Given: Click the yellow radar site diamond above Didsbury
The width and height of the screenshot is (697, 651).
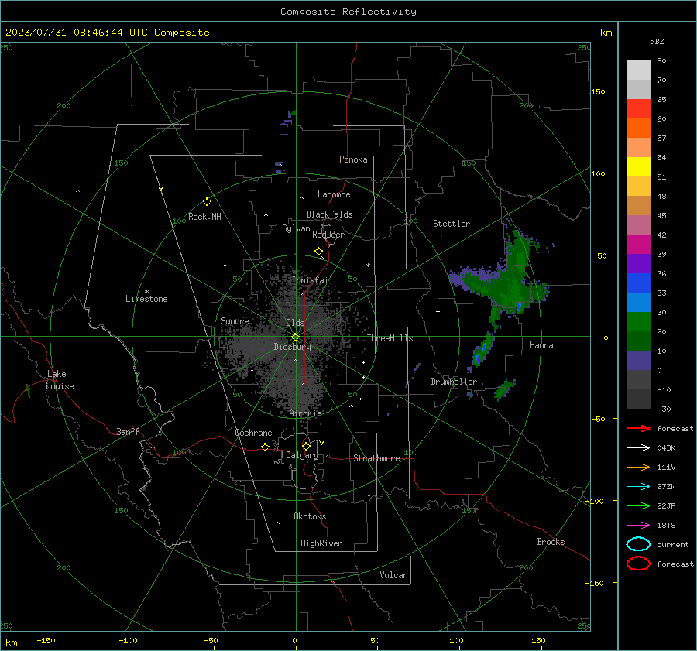Looking at the screenshot, I should [x=295, y=337].
